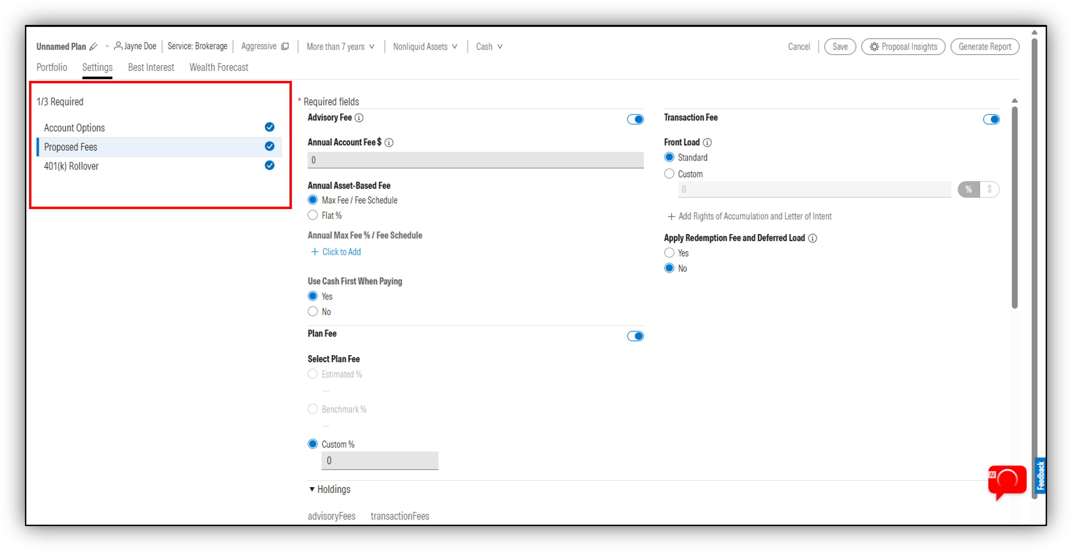
Task: Open the Front Load info icon
Action: click(x=708, y=143)
